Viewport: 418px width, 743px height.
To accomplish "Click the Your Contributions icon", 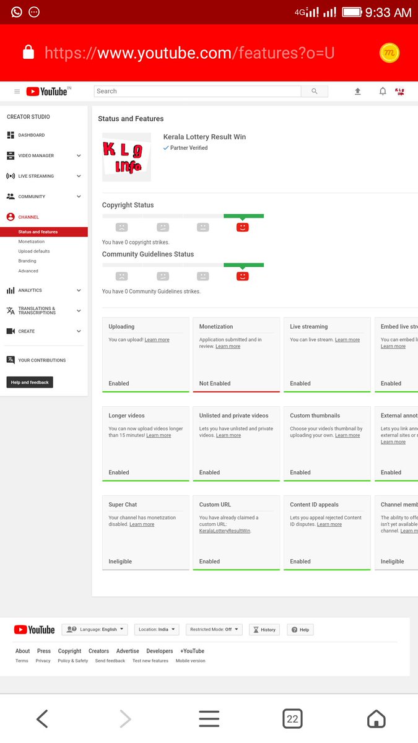I will [x=11, y=360].
